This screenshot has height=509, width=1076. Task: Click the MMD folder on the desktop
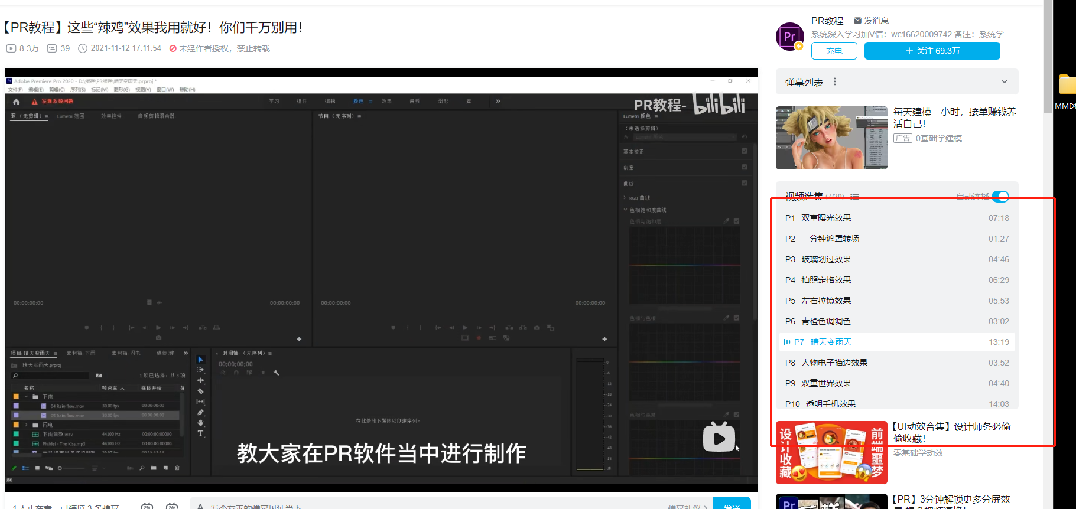click(1067, 85)
